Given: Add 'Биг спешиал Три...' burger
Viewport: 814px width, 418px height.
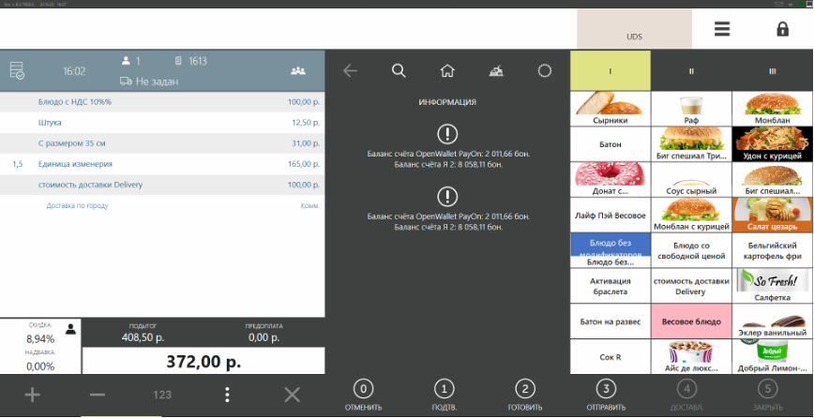Looking at the screenshot, I should [x=691, y=144].
